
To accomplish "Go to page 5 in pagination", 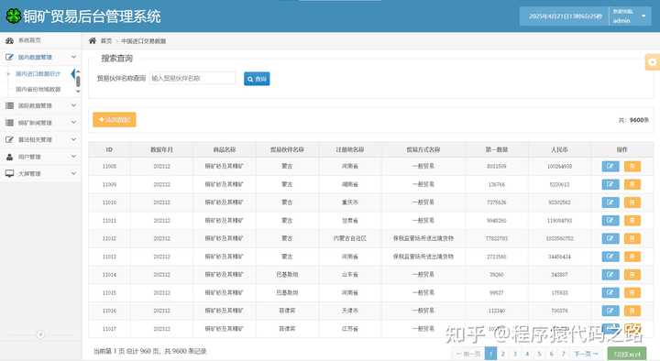I will pyautogui.click(x=539, y=354).
